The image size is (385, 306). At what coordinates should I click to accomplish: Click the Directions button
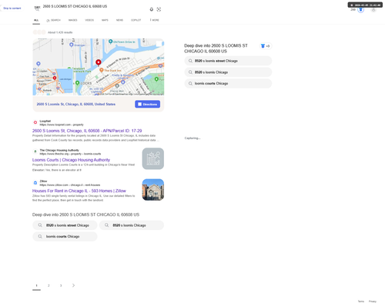tap(148, 104)
